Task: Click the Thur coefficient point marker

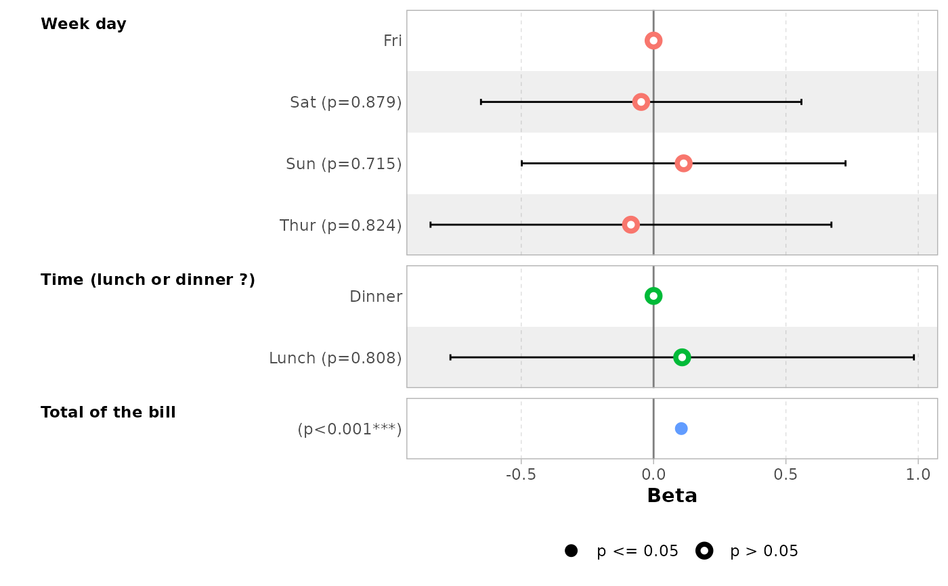Action: click(x=630, y=225)
